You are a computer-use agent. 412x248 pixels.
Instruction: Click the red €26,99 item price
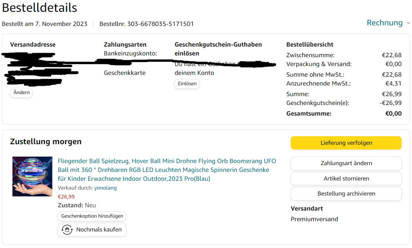[x=66, y=197]
